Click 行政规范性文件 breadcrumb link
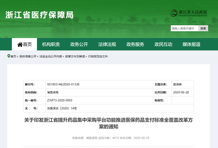The width and height of the screenshot is (218, 148). pos(98,56)
